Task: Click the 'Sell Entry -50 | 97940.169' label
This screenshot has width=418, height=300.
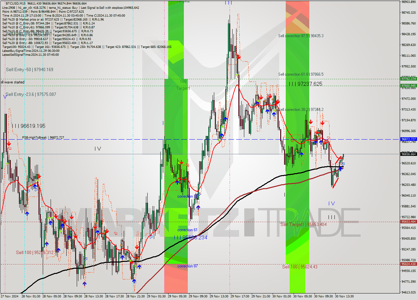Action: tap(29, 69)
